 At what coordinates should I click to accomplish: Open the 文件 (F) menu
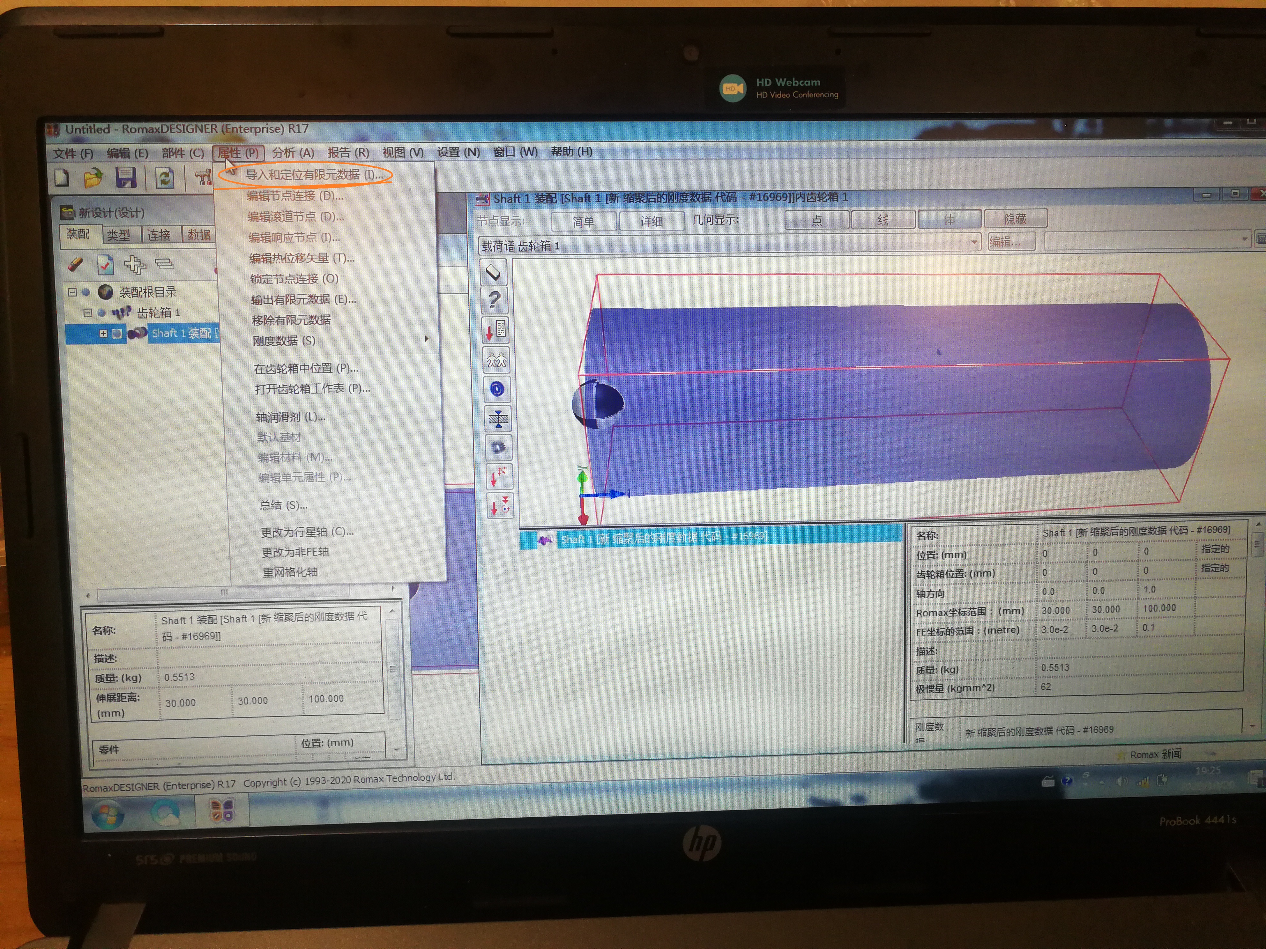[x=73, y=153]
